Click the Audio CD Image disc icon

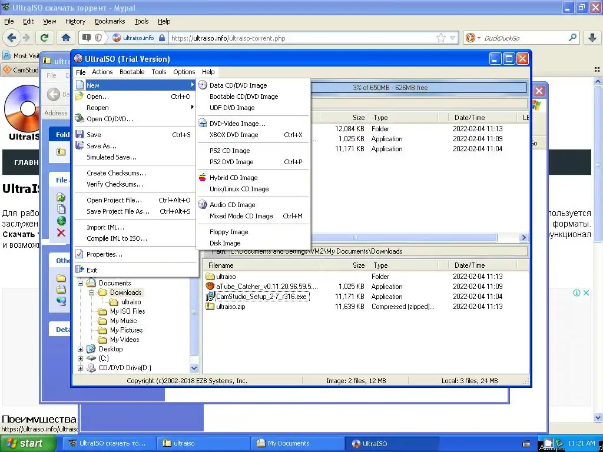click(x=203, y=204)
